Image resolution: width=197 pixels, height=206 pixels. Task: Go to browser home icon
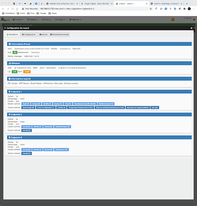pos(17,9)
